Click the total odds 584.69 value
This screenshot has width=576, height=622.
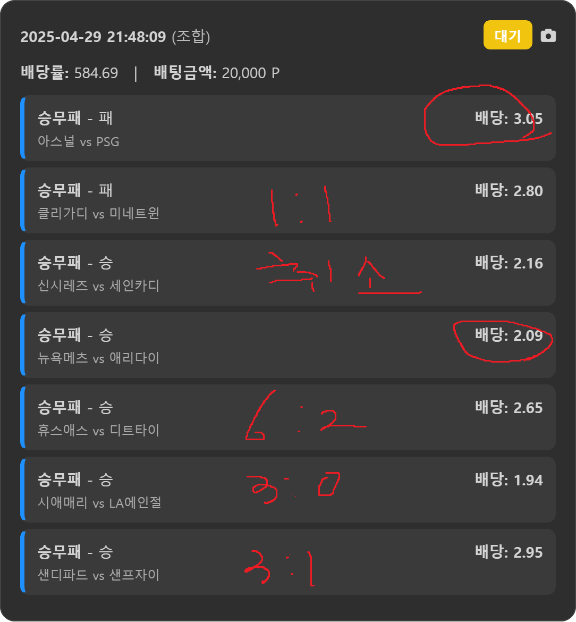tap(96, 73)
